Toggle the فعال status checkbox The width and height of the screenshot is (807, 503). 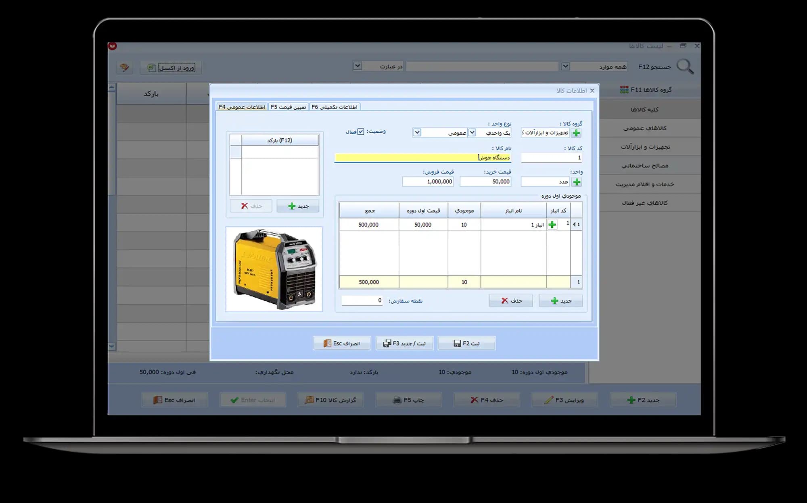(x=361, y=132)
